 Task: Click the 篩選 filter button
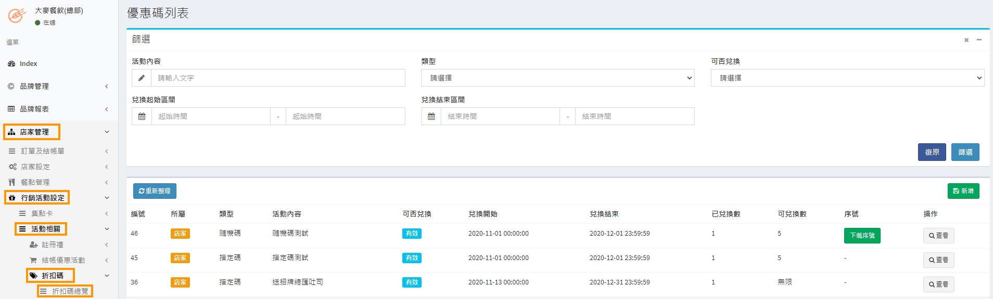click(x=965, y=152)
